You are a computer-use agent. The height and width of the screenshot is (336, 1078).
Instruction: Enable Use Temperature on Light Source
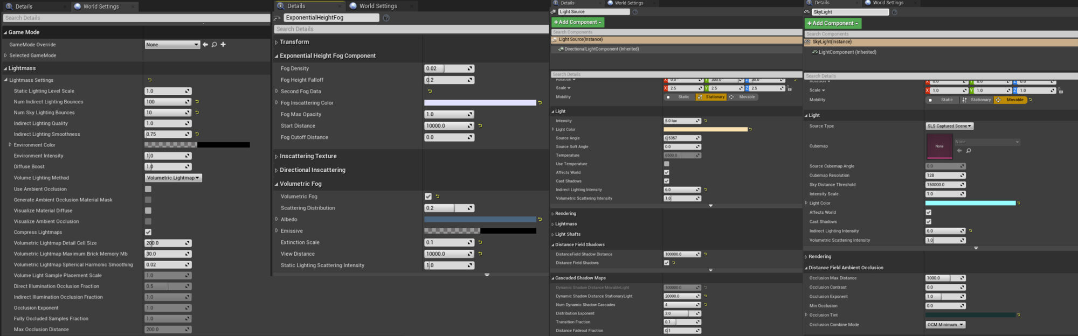[x=667, y=164]
